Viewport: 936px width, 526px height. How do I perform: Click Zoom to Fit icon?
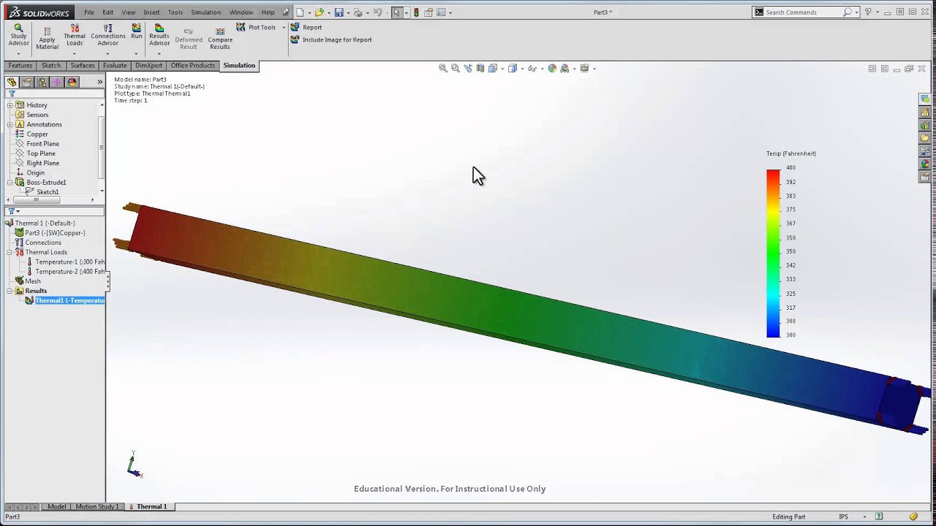[x=442, y=68]
